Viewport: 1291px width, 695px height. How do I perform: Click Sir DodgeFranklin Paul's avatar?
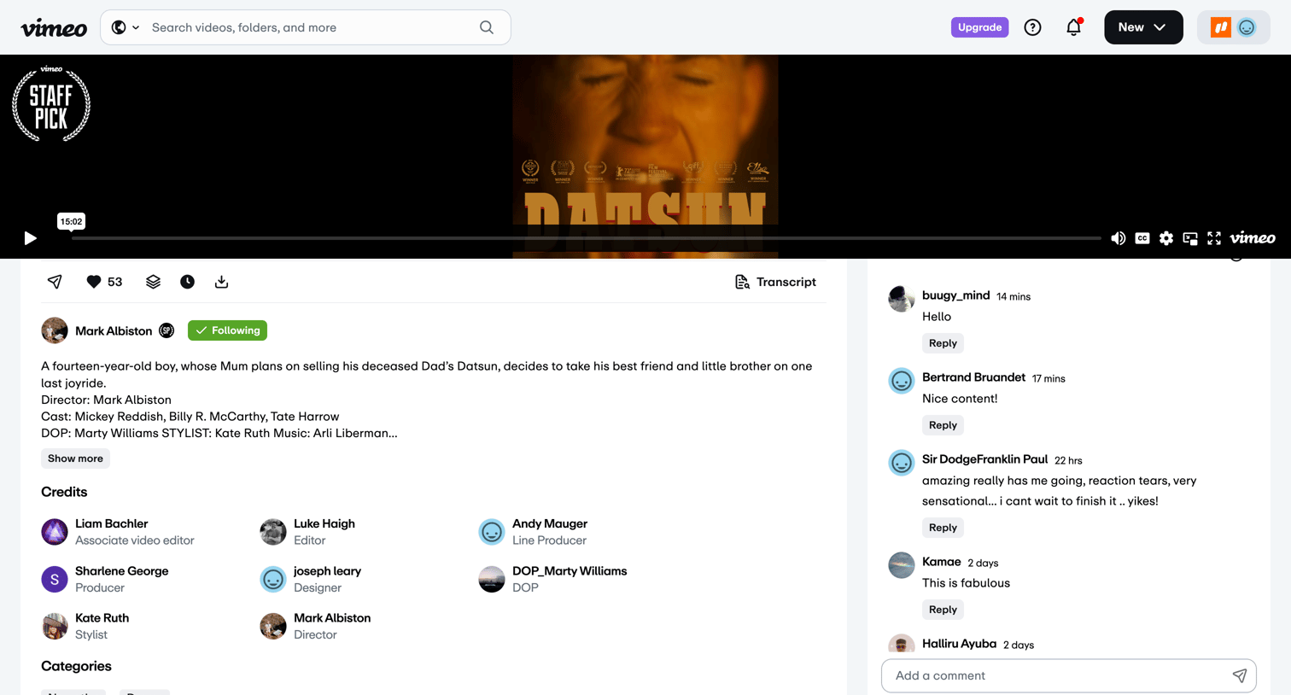tap(902, 463)
